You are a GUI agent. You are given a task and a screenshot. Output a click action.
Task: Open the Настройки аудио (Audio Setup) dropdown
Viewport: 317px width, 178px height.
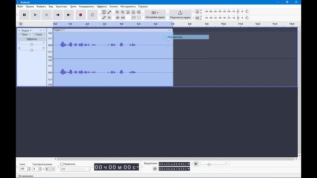pyautogui.click(x=155, y=15)
